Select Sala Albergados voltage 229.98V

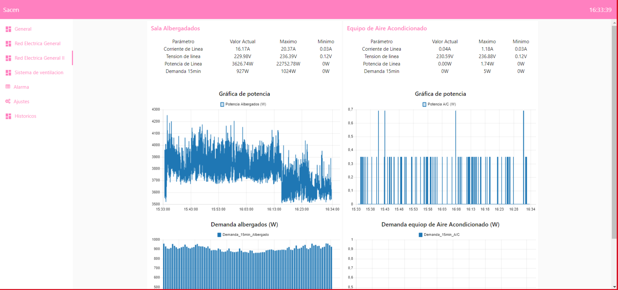pos(242,56)
